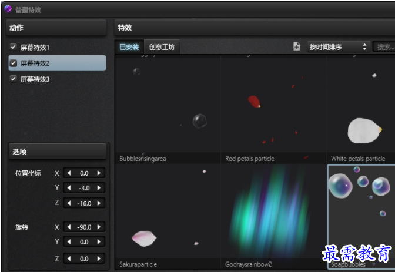
Task: Click the rotation X value field -90.0
Action: pos(84,227)
